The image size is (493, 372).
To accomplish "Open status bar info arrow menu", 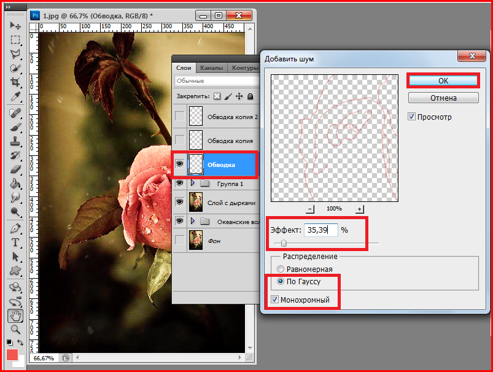I will pyautogui.click(x=66, y=358).
